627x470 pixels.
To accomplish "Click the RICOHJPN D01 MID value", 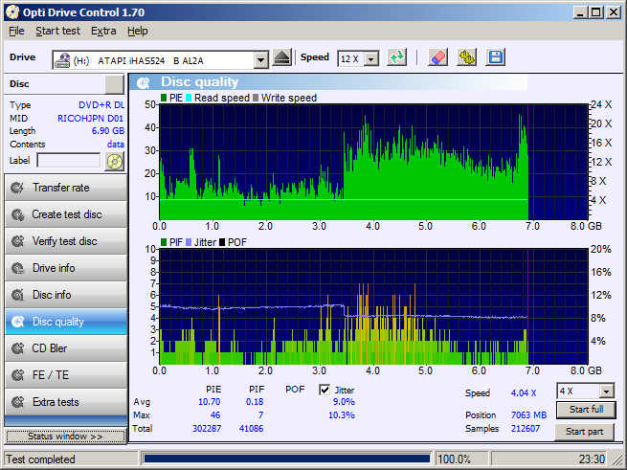I will [91, 119].
